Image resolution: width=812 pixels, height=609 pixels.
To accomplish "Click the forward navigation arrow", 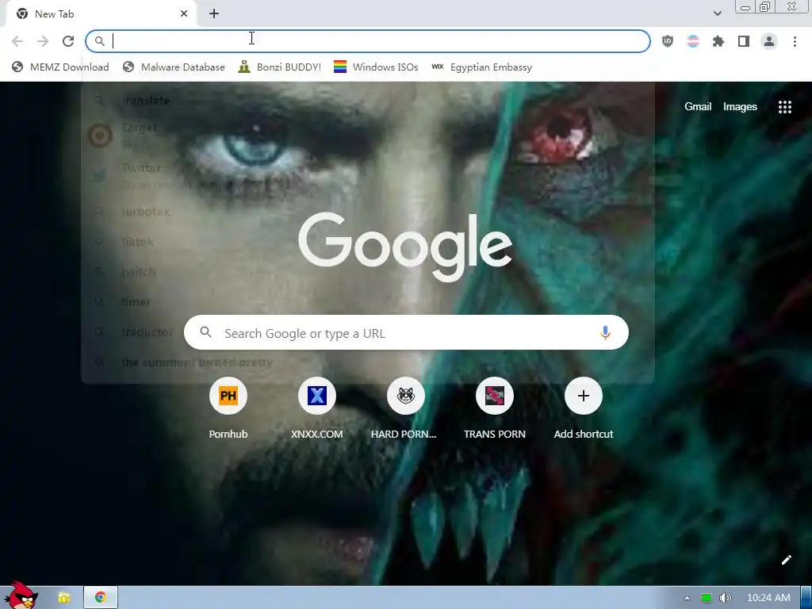I will coord(43,41).
